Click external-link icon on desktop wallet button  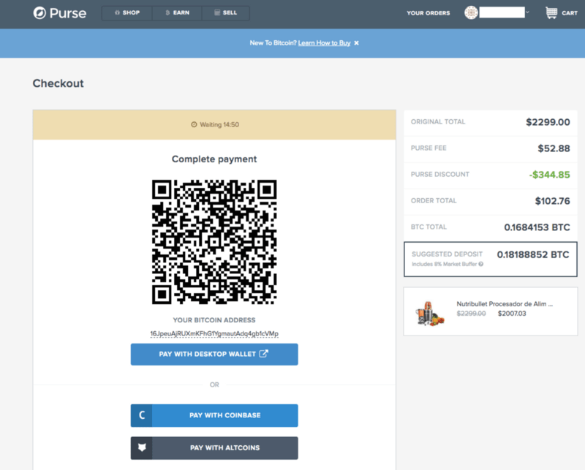coord(263,355)
